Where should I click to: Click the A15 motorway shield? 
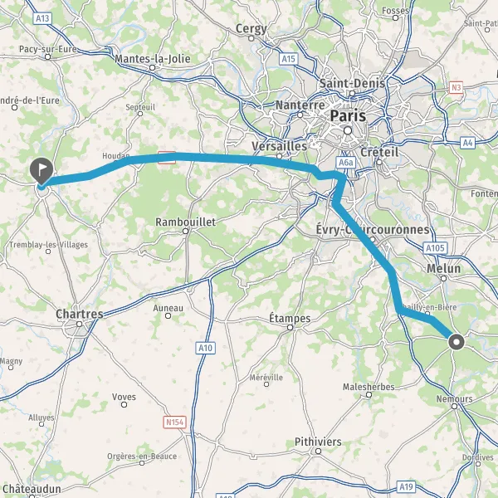click(x=289, y=59)
